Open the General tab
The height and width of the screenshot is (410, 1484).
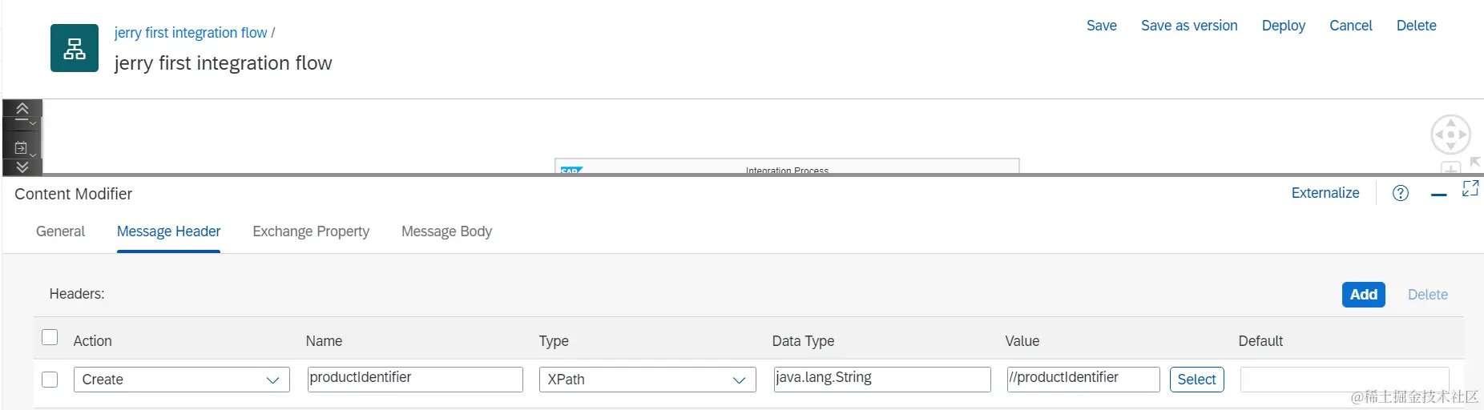(x=60, y=231)
